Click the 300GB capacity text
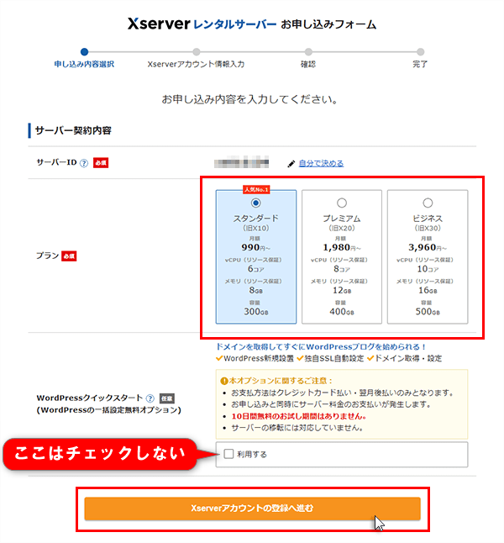The height and width of the screenshot is (543, 504). [x=256, y=312]
